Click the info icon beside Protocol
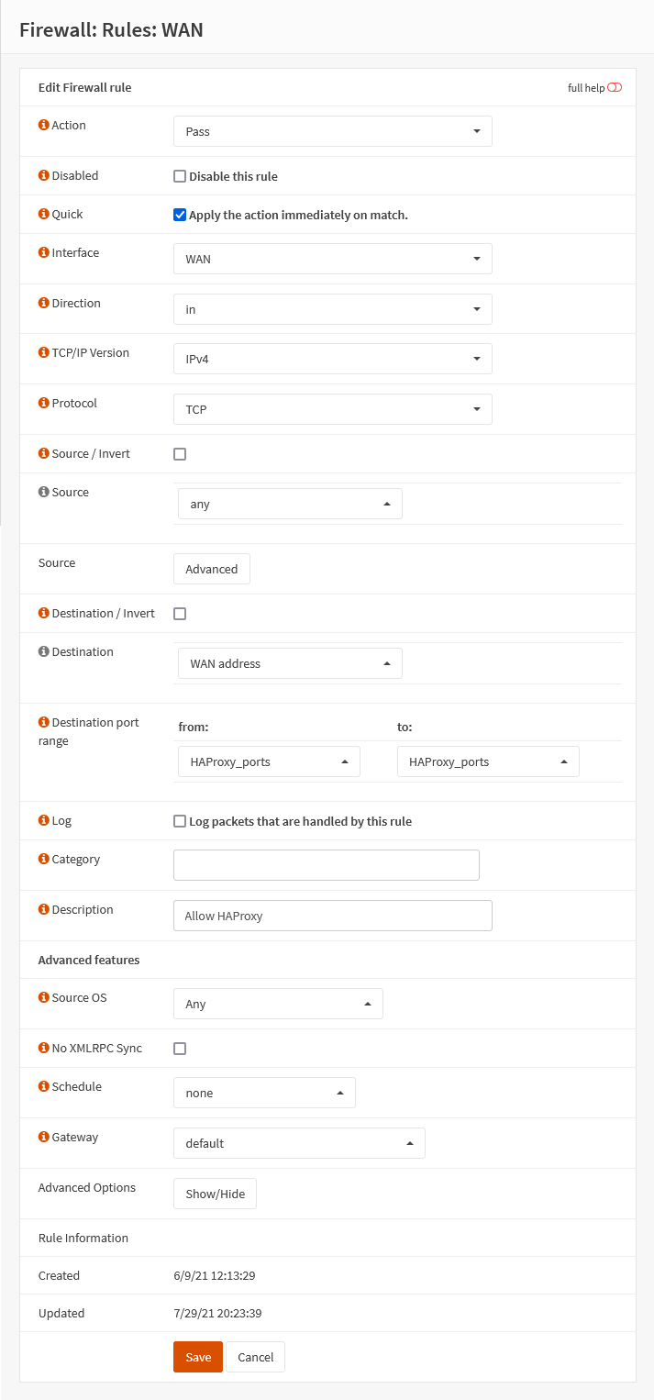This screenshot has width=654, height=1400. tap(43, 403)
